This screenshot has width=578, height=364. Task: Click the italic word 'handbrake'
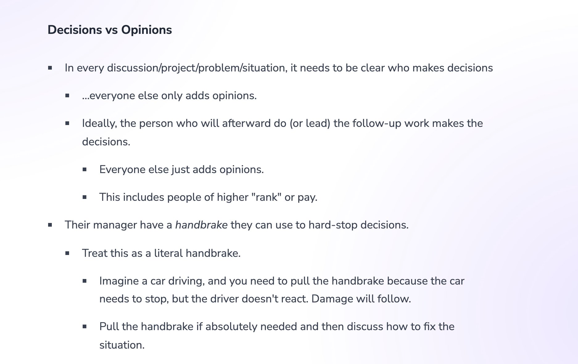pos(201,225)
